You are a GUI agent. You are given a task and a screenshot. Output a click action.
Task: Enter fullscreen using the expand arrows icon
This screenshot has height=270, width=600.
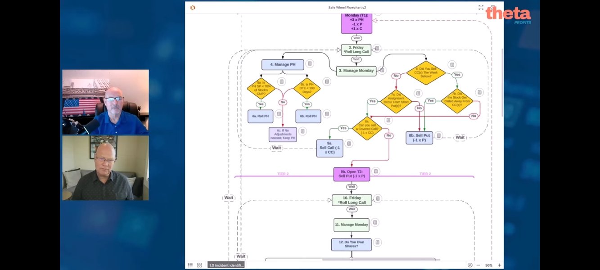(481, 8)
